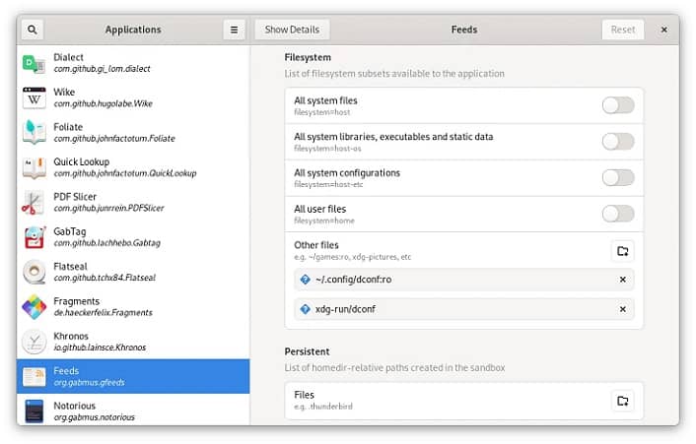This screenshot has height=444, width=696.
Task: Click the filesystem=home subtitle text
Action: (x=324, y=221)
